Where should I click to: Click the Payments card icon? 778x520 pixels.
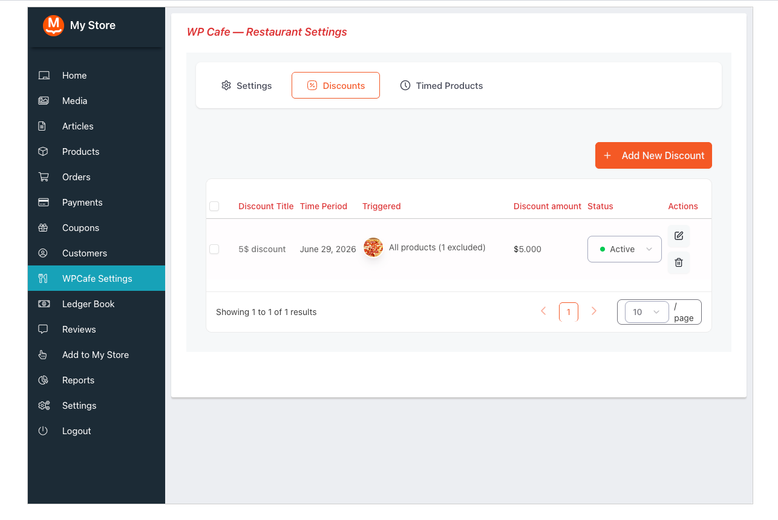[x=44, y=203]
